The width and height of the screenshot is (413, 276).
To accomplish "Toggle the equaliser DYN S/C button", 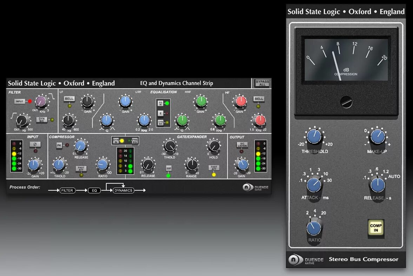I will [x=160, y=123].
